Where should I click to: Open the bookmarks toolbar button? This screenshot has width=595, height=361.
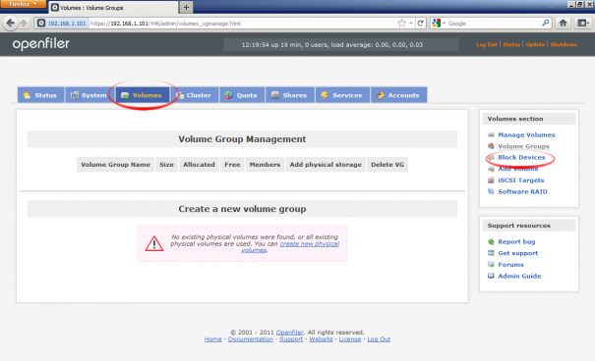pyautogui.click(x=582, y=24)
